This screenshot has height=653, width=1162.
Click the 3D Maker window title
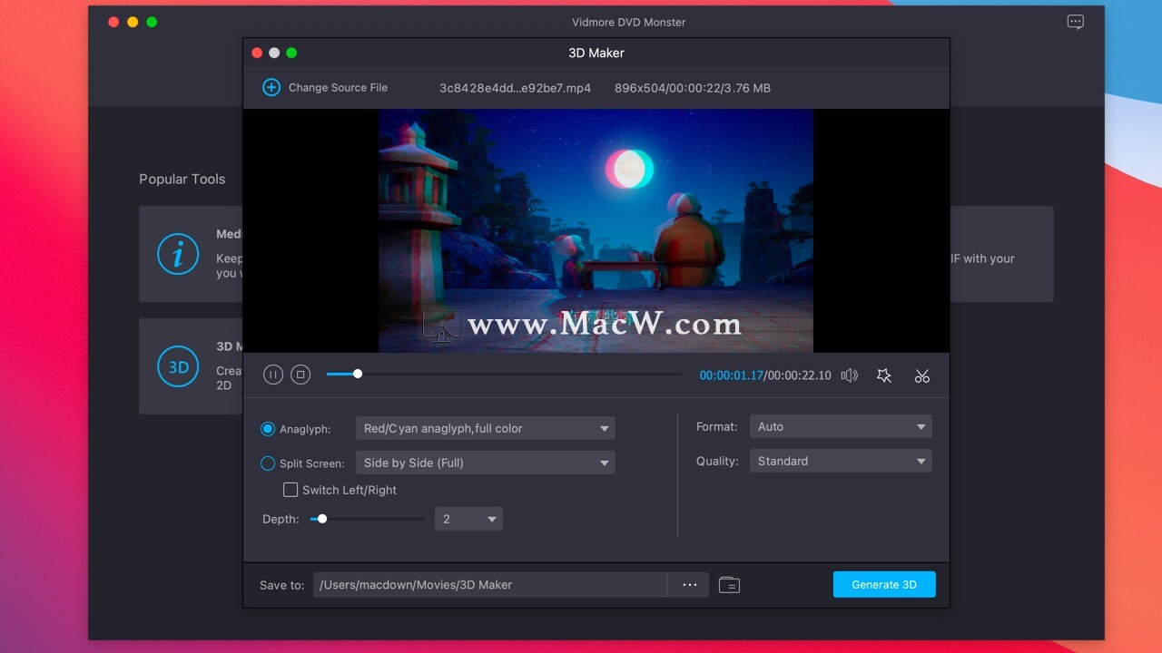[596, 53]
